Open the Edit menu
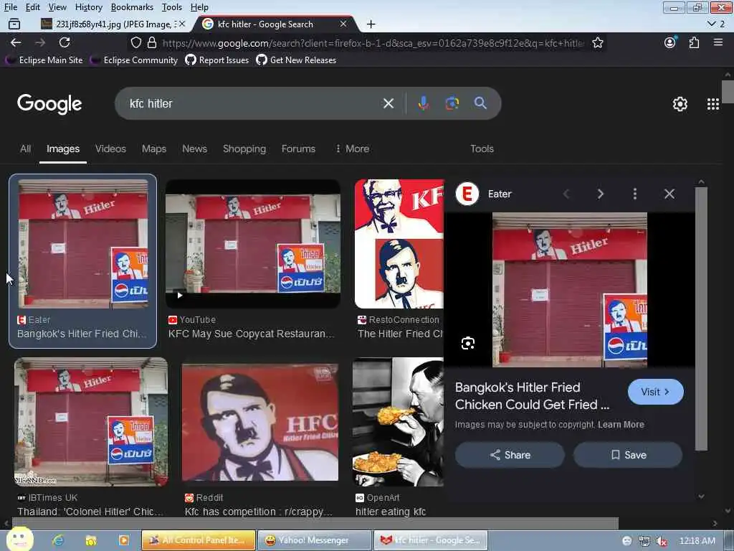The image size is (734, 551). click(33, 7)
